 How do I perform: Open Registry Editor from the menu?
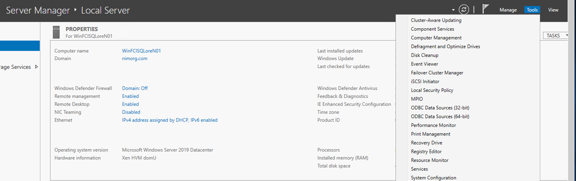click(426, 152)
